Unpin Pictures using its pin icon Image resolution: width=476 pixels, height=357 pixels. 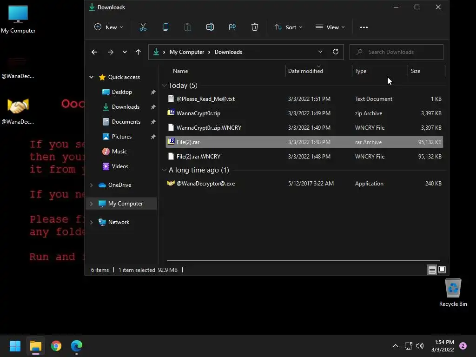[153, 137]
